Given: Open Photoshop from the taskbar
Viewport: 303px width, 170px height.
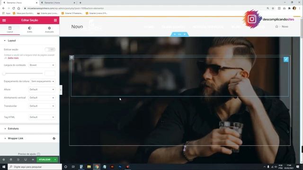Looking at the screenshot, I should [120, 167].
